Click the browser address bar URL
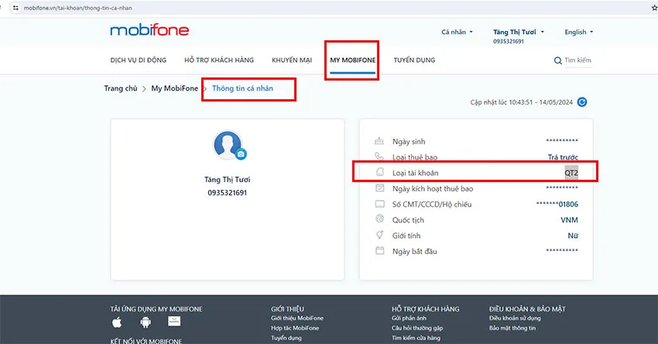658x344 pixels. (77, 8)
